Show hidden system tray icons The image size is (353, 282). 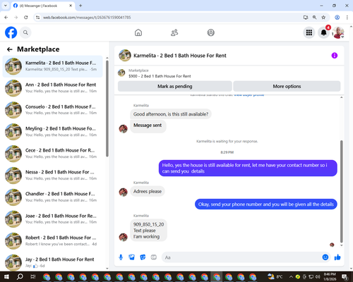[x=291, y=277]
